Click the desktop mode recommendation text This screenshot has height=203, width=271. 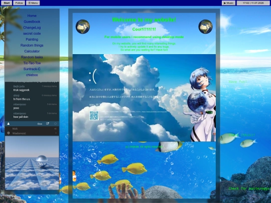[x=144, y=37]
